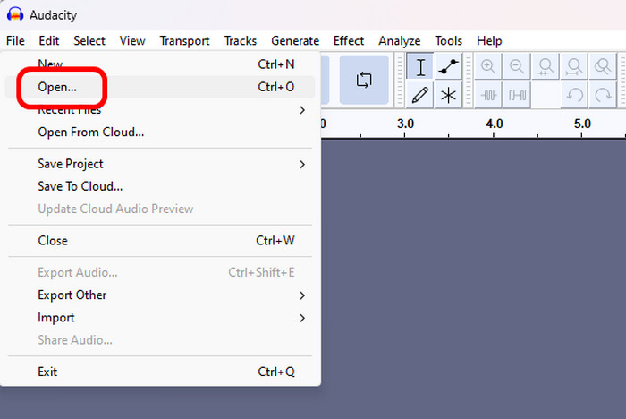
Task: Expand the Recent Files submenu arrow
Action: (x=302, y=110)
